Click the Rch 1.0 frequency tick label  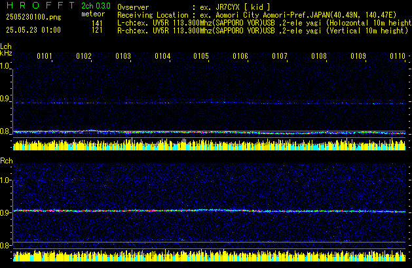(x=5, y=180)
